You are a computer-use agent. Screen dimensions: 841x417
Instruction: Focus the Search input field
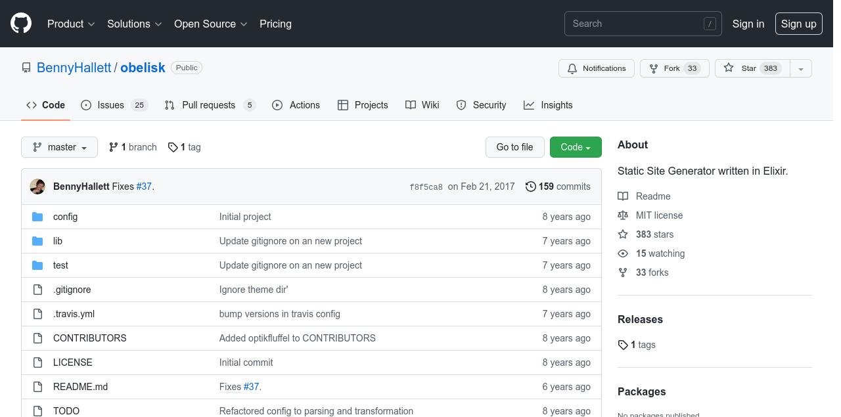tap(643, 24)
